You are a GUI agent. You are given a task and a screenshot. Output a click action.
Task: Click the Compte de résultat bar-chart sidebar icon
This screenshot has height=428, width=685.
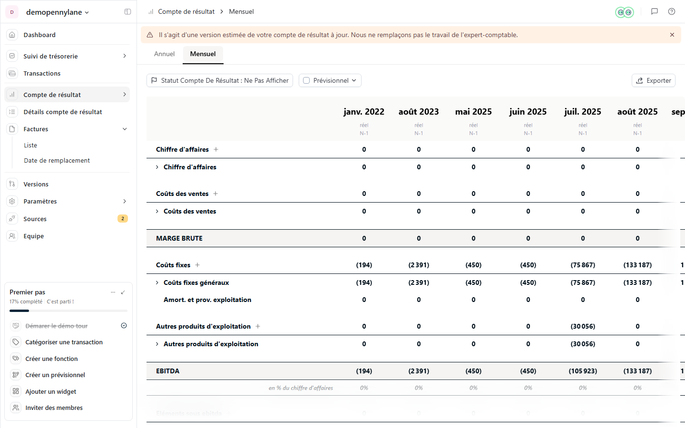(12, 95)
